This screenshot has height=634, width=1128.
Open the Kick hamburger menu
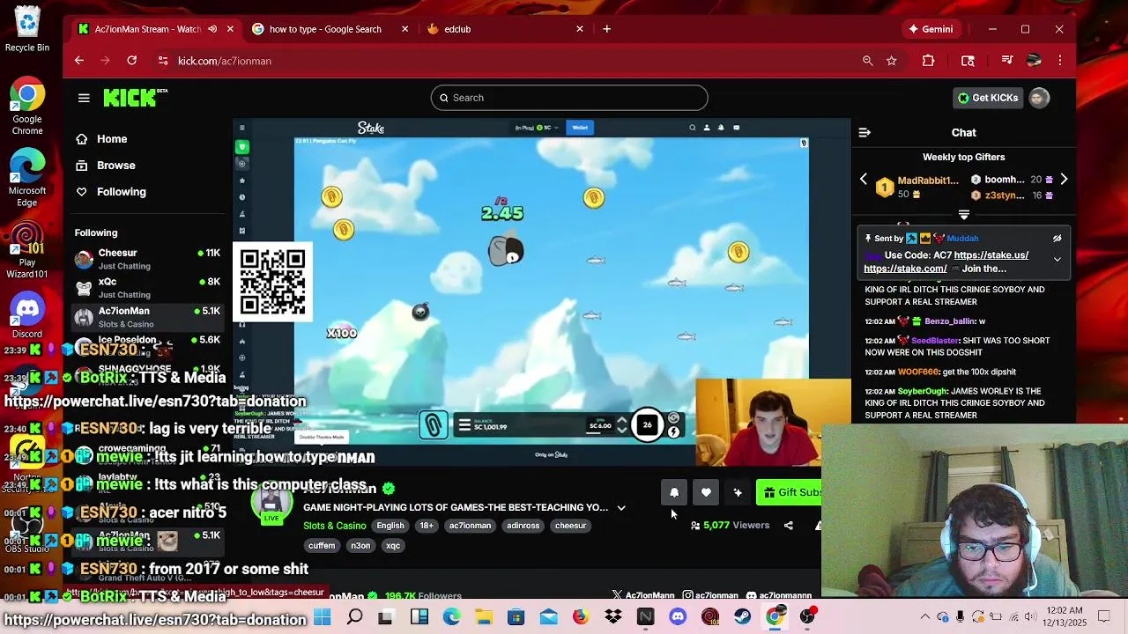point(84,98)
